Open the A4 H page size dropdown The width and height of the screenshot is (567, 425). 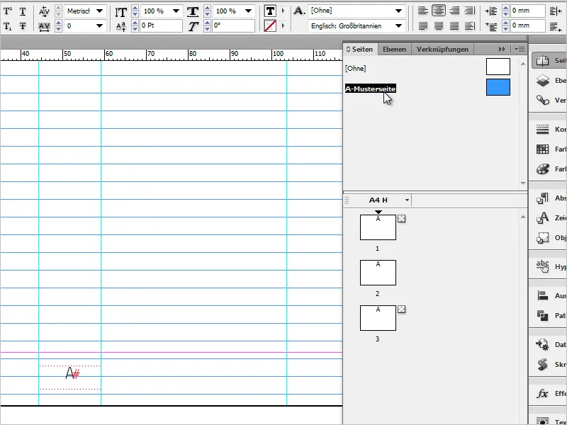[407, 200]
